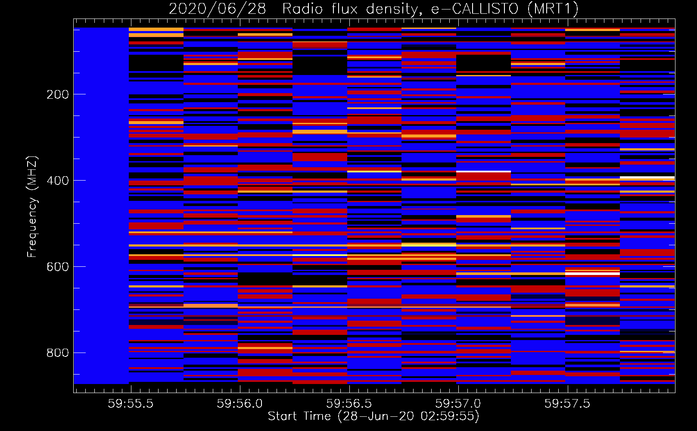This screenshot has width=697, height=431.
Task: Click the 59:55.5 time tick label
Action: (131, 403)
